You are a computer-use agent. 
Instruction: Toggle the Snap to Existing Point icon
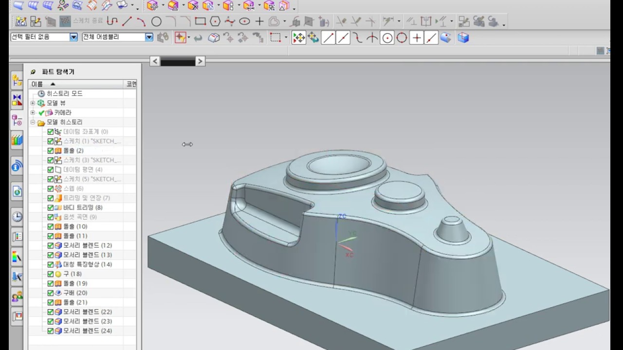point(416,37)
